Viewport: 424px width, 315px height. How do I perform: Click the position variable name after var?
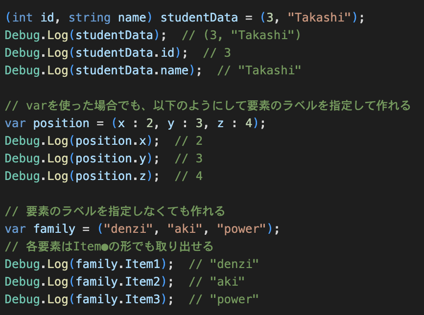coord(61,123)
